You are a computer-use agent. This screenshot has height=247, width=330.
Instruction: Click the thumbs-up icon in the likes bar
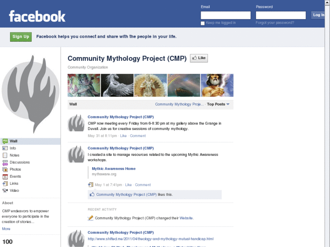(x=92, y=194)
